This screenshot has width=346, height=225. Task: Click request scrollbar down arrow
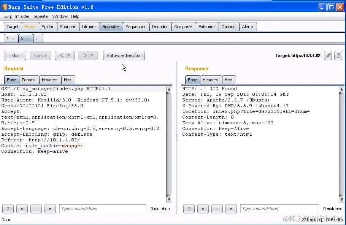point(169,200)
